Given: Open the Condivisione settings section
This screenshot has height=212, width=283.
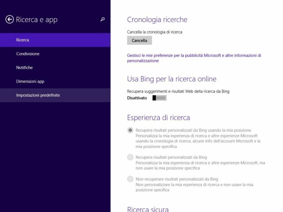Looking at the screenshot, I should click(x=28, y=54).
